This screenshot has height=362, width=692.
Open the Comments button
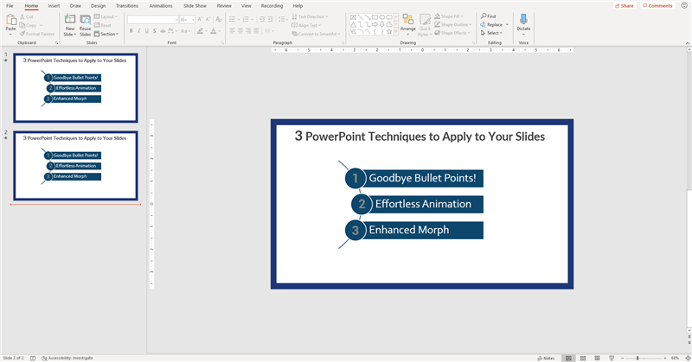657,5
